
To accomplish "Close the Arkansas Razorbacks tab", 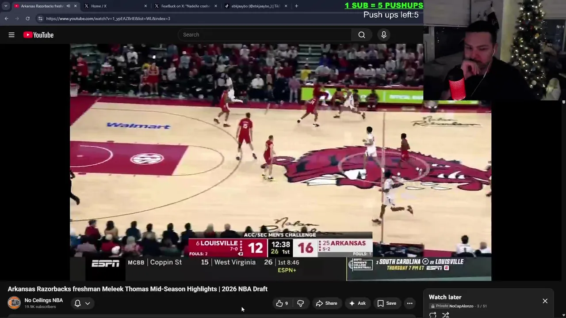I will [x=75, y=6].
